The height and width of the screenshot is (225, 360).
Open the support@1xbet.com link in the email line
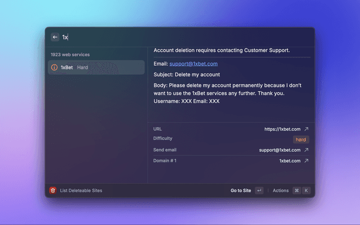point(193,64)
